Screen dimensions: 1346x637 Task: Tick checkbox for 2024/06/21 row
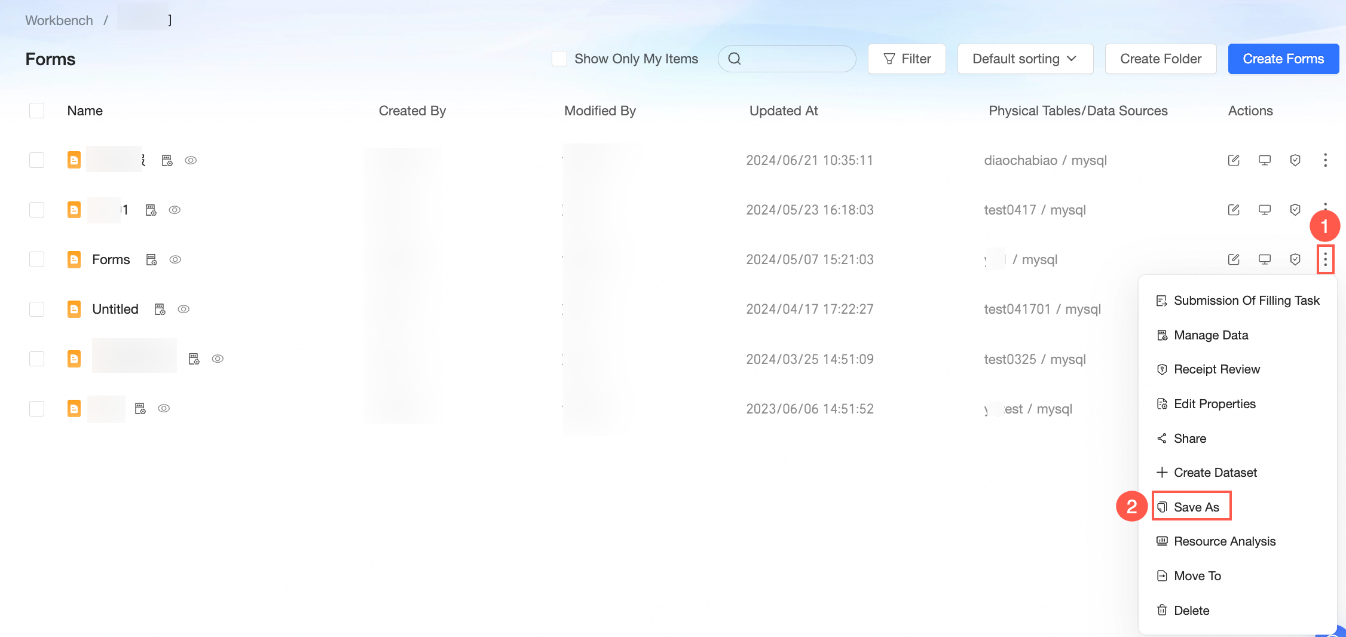tap(37, 160)
